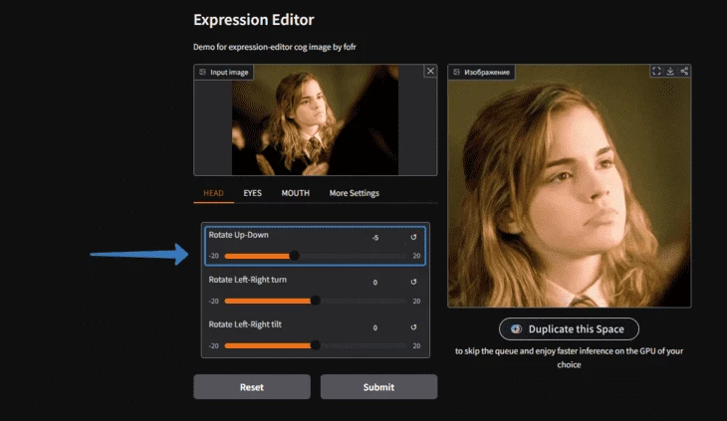
Task: Click the generated output portrait image
Action: [569, 186]
